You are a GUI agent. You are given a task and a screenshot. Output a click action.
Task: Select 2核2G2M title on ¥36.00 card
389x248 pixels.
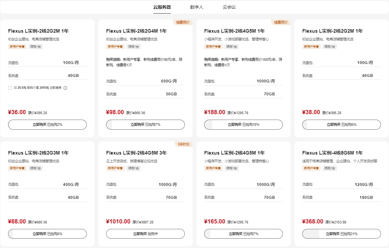coord(38,31)
